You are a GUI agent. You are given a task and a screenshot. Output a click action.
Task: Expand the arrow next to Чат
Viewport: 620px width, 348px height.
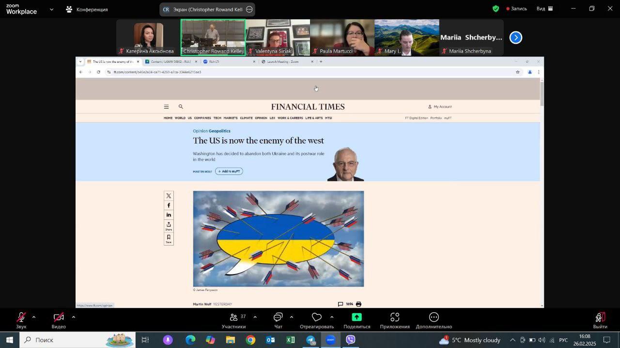click(291, 317)
